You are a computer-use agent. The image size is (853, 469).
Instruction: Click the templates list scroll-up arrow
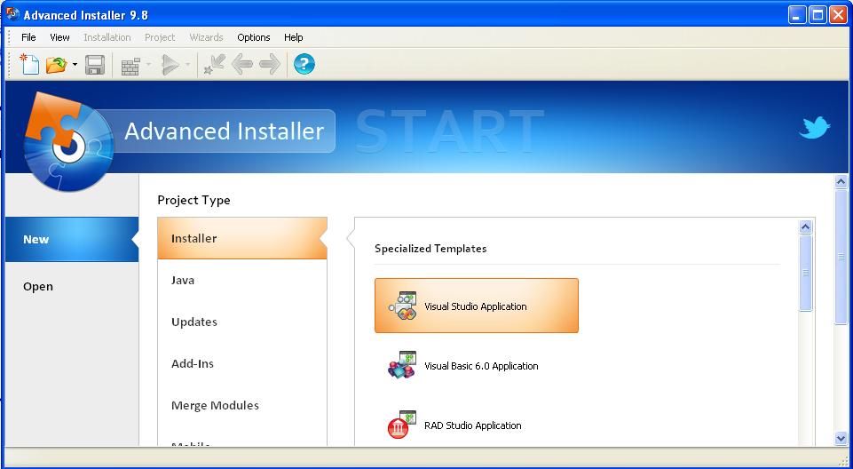click(806, 227)
